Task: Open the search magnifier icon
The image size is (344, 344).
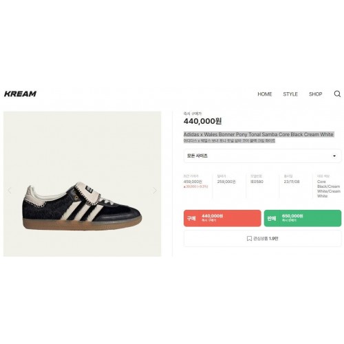Action: 337,94
